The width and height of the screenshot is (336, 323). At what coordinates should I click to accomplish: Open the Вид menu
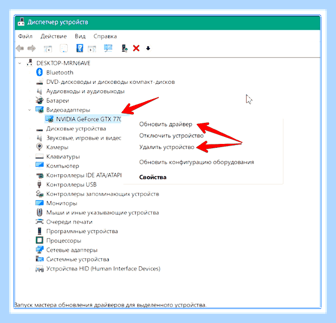tap(80, 36)
